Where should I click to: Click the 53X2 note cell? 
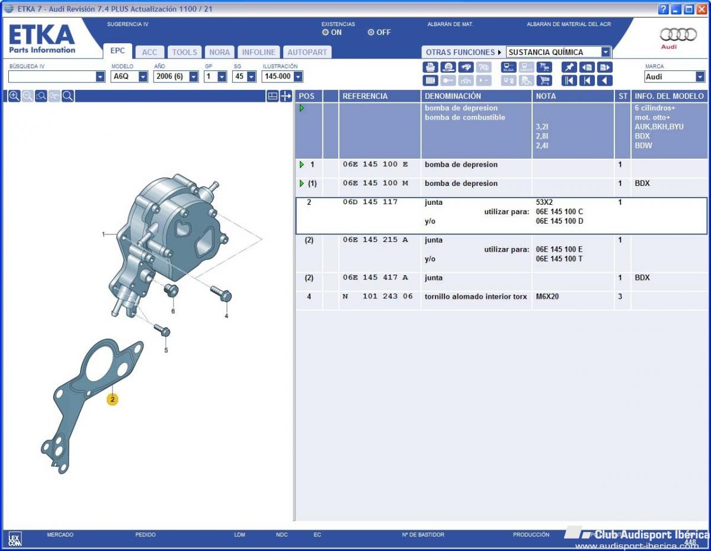coord(545,202)
